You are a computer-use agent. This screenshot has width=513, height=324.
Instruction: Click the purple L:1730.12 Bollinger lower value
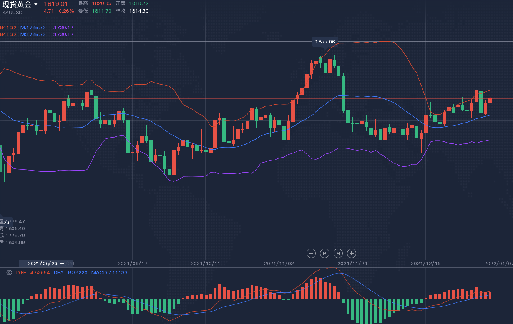point(61,28)
